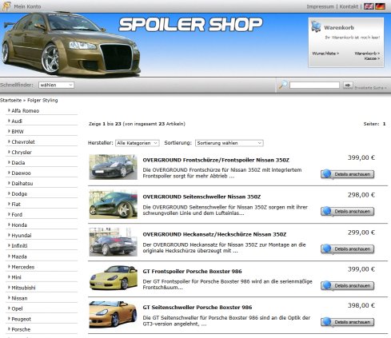Go to Startseite in breadcrumb
This screenshot has height=338, width=391.
click(x=10, y=100)
